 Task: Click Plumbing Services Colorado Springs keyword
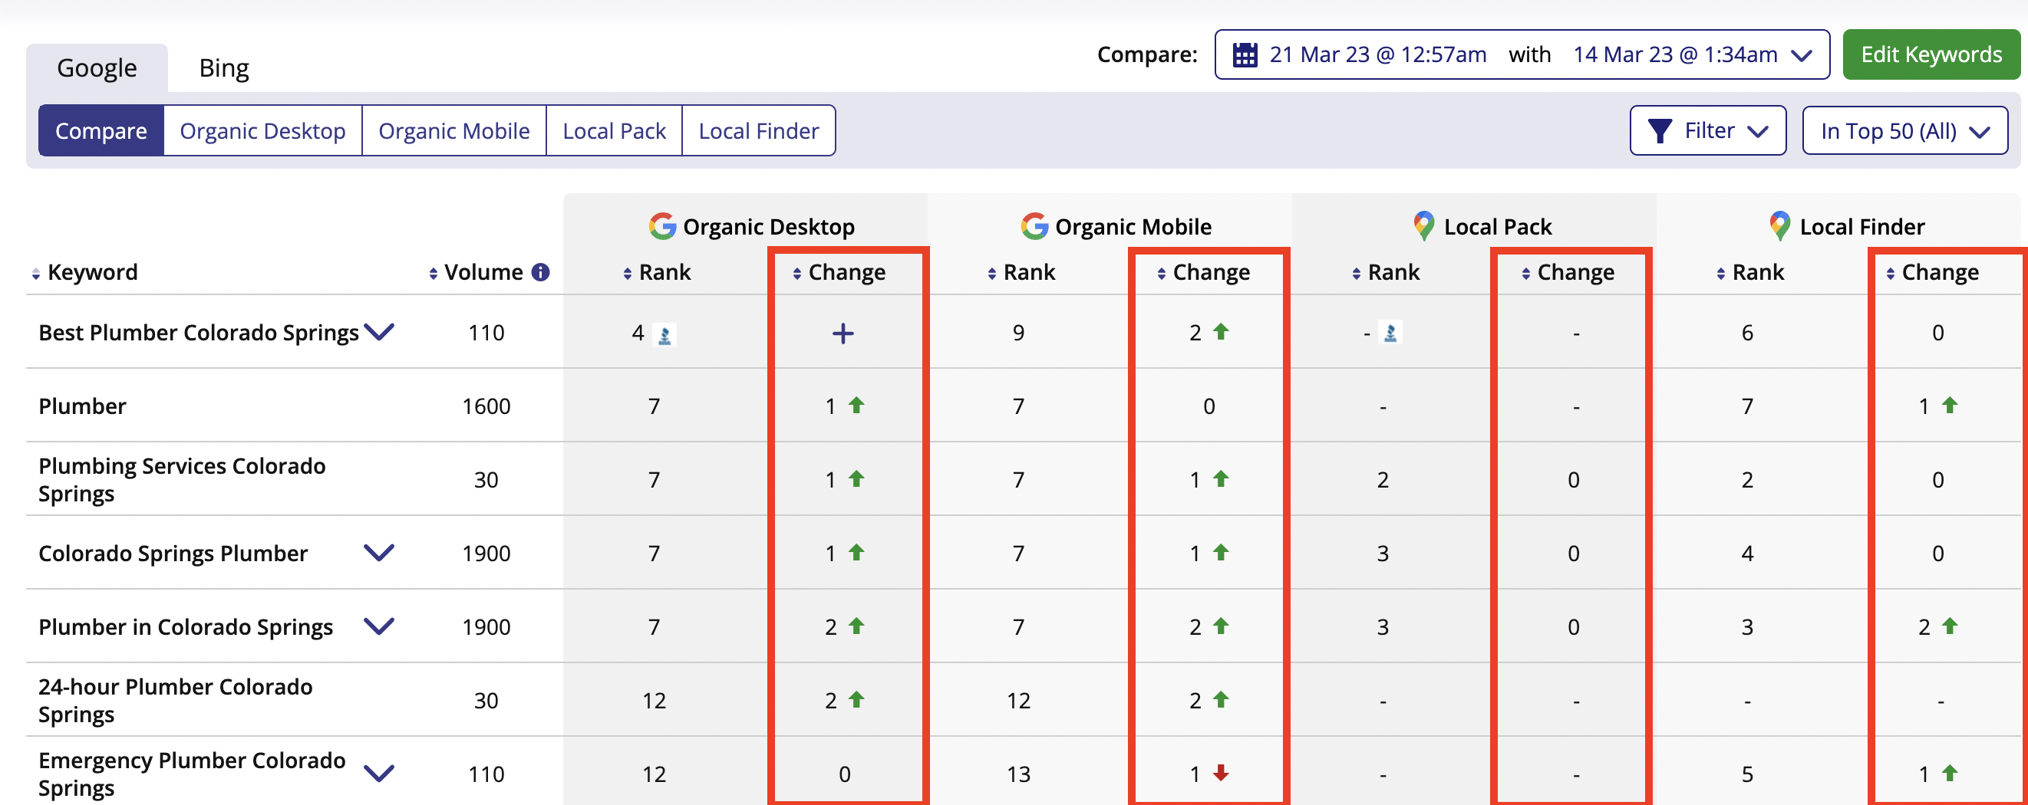click(182, 479)
